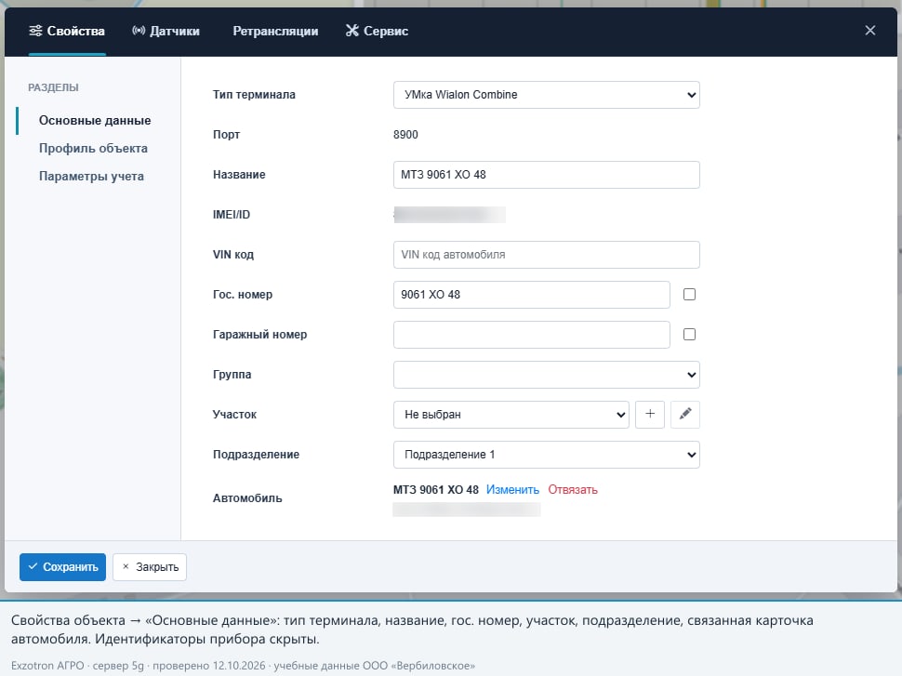Select the port value 8900
The width and height of the screenshot is (902, 676).
(x=405, y=135)
